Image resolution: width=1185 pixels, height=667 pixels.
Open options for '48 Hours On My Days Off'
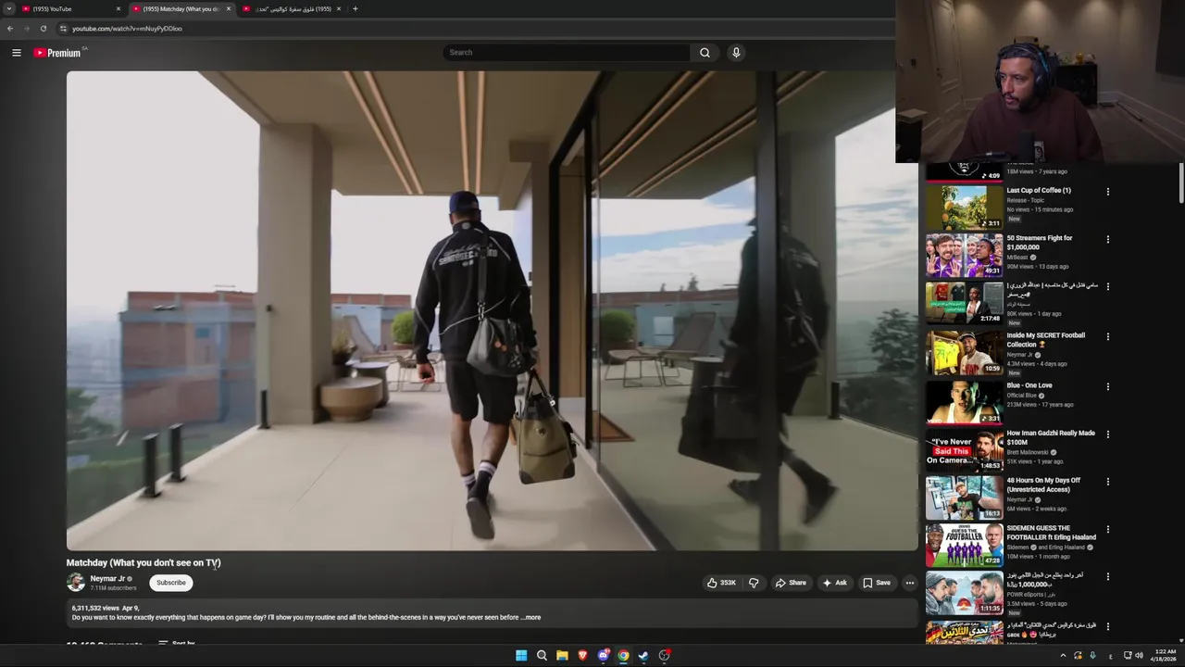tap(1107, 482)
